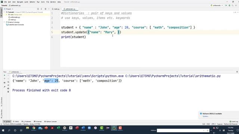Click the Python 3.8 interpreter selector
239x134 pixels.
click(231, 124)
